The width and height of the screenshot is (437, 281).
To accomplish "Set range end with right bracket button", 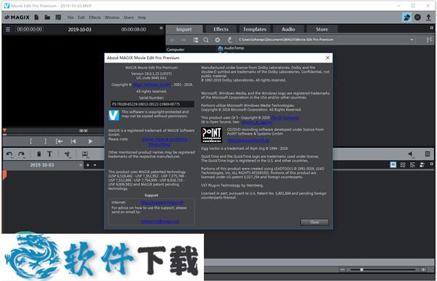I will pos(45,141).
